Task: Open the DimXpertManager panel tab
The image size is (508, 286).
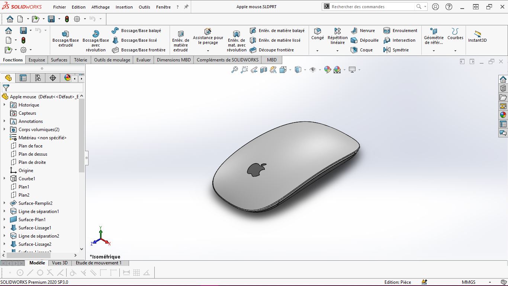Action: point(53,78)
